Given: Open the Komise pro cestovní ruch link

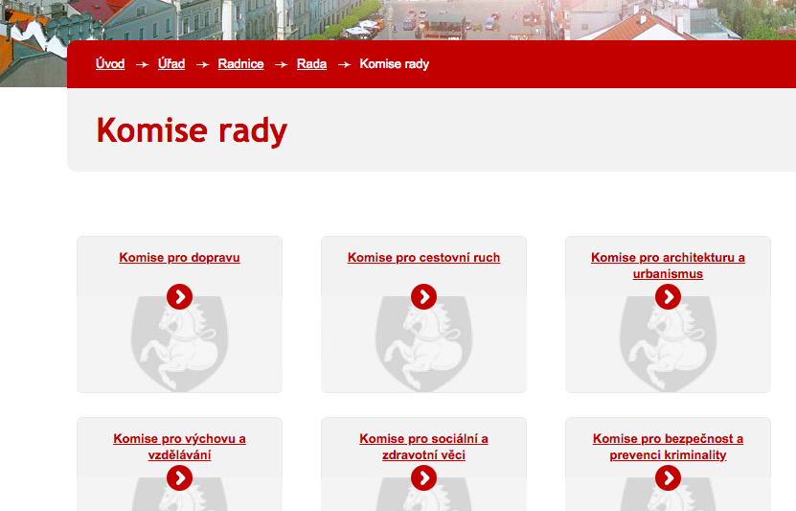Looking at the screenshot, I should [423, 258].
